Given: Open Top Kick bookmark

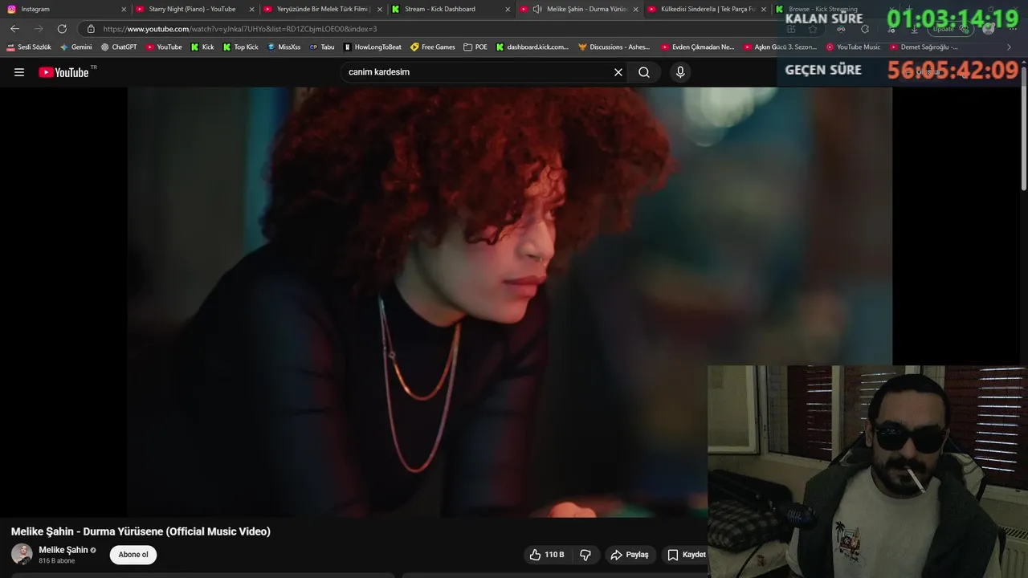Looking at the screenshot, I should [240, 47].
